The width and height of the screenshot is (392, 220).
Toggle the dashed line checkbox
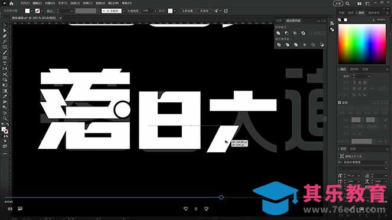click(x=339, y=102)
